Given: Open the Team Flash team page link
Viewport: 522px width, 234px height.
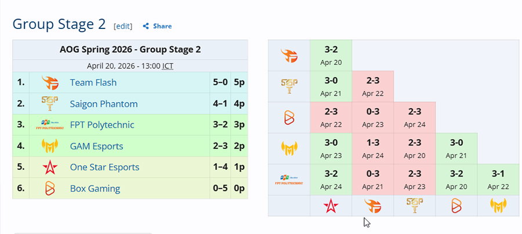Looking at the screenshot, I should (93, 83).
